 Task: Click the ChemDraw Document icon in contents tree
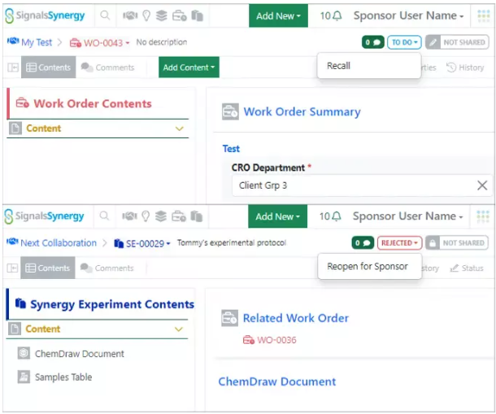pyautogui.click(x=24, y=354)
